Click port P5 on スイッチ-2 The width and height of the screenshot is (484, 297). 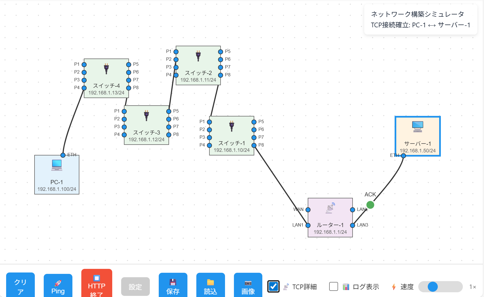click(x=221, y=52)
